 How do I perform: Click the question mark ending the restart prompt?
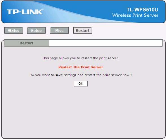point(131,75)
